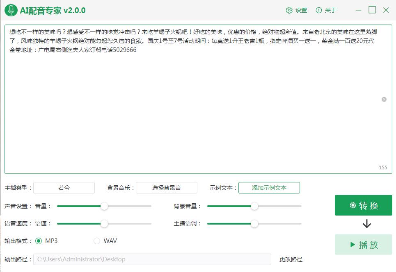The width and height of the screenshot is (396, 272).
Task: Open the 选择背景音 background music picker
Action: [x=167, y=187]
